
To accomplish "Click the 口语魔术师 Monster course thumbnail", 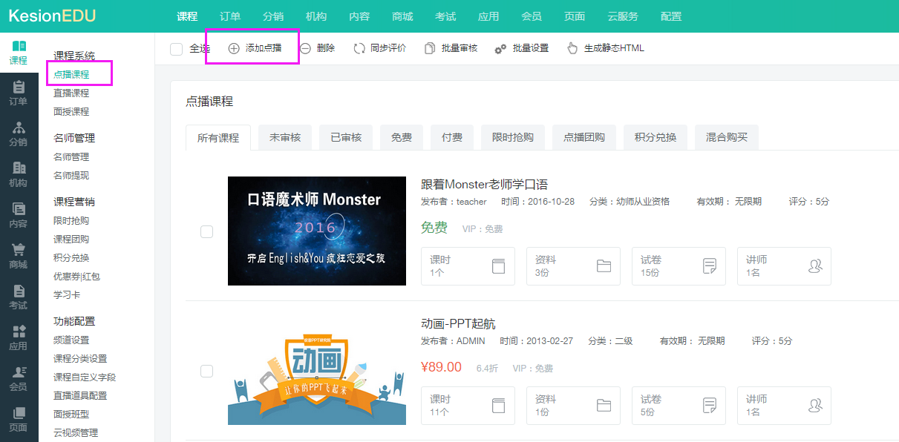I will click(x=317, y=231).
